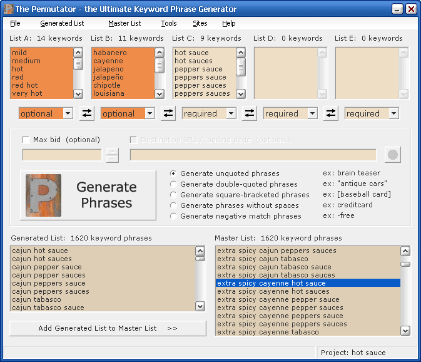This screenshot has width=421, height=362.
Task: Click the round gray URL button
Action: point(392,155)
